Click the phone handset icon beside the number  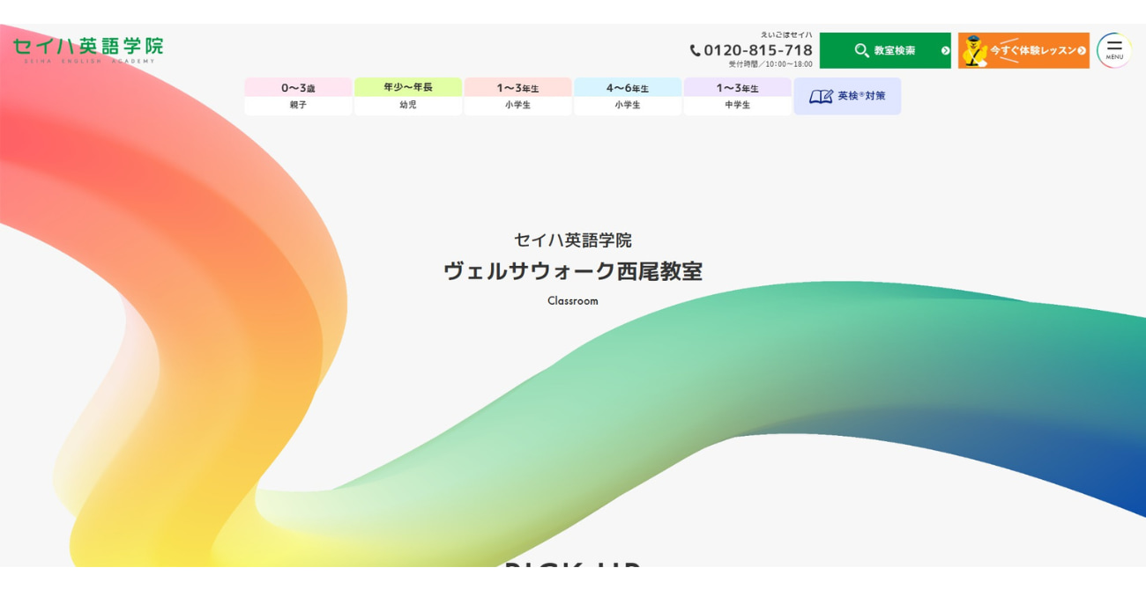pyautogui.click(x=696, y=50)
